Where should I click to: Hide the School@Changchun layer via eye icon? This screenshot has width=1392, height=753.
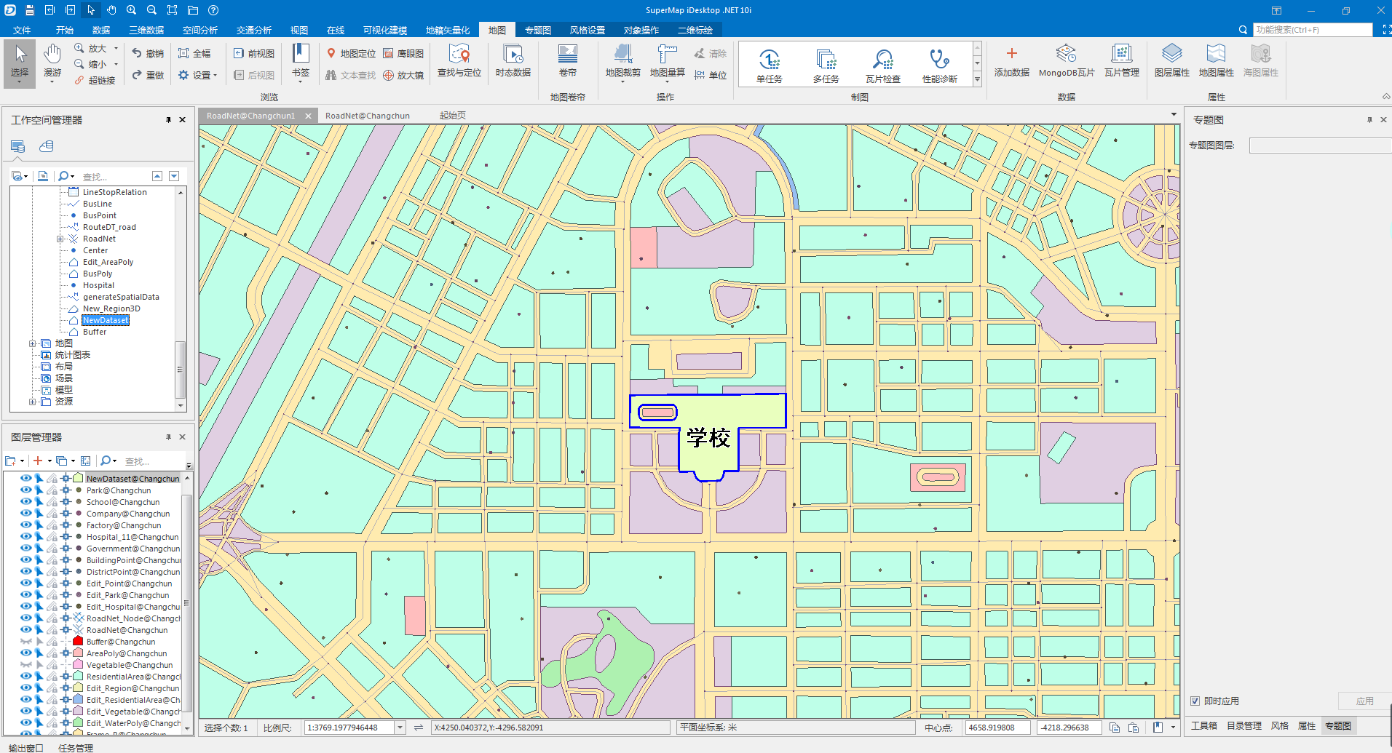tap(26, 502)
